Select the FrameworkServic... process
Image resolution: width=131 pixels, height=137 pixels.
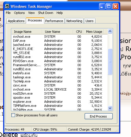tap(59, 65)
